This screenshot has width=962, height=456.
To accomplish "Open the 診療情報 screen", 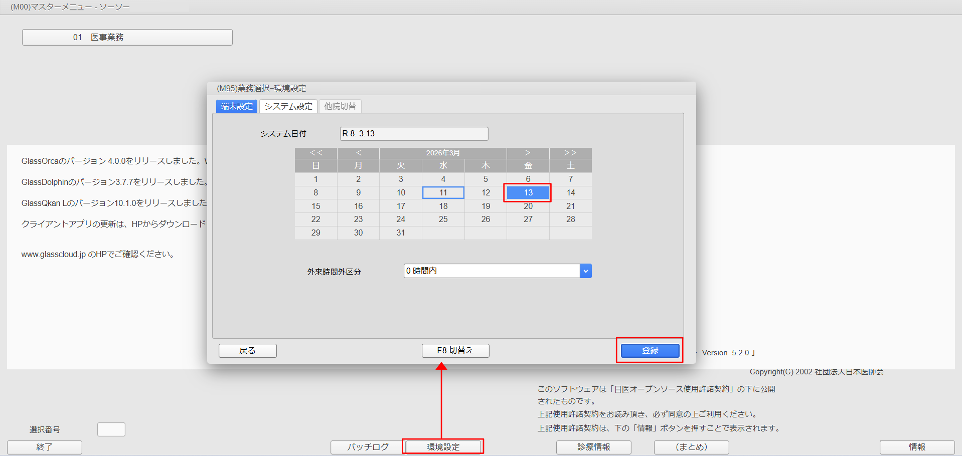I will click(593, 447).
